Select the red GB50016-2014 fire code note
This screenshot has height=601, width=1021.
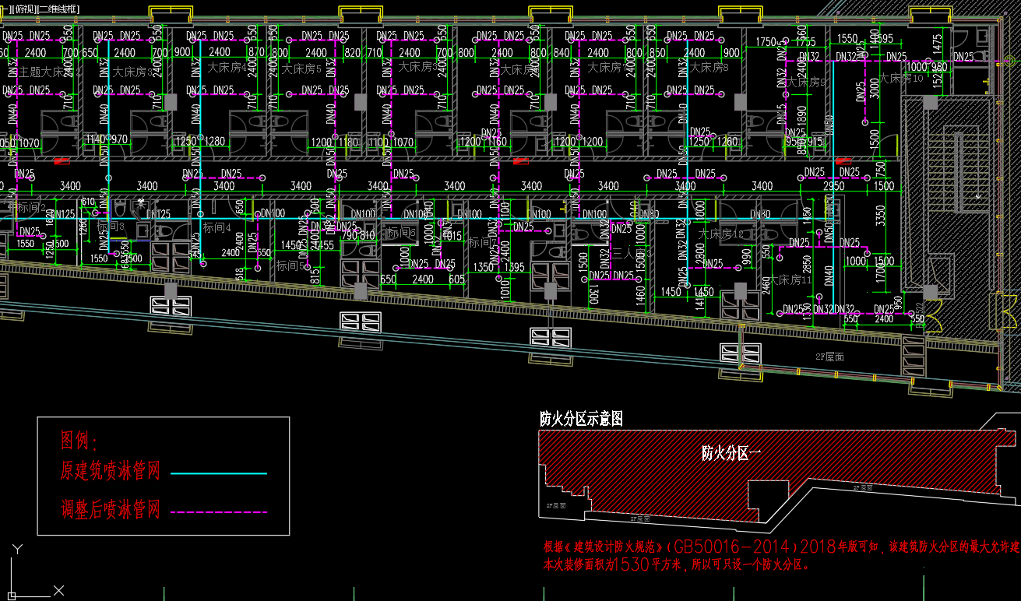(779, 547)
